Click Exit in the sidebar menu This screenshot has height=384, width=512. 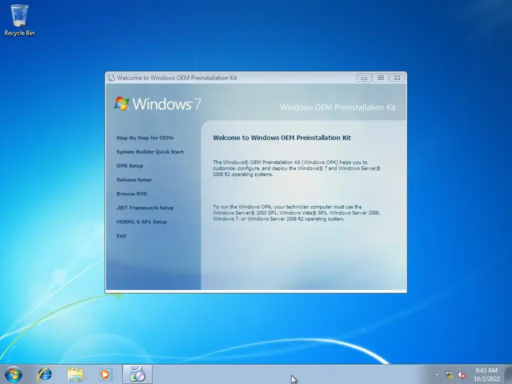121,236
